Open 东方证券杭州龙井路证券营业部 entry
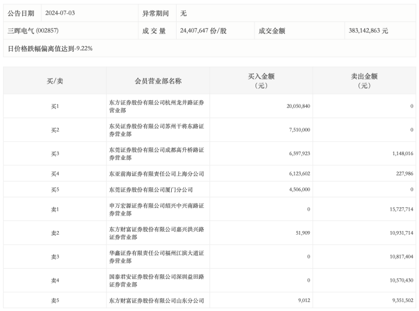This screenshot has width=419, height=311. coord(156,106)
